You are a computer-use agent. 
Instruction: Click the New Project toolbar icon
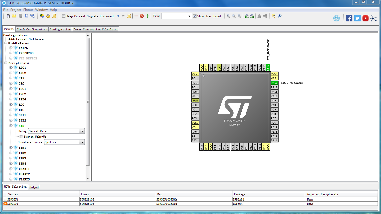pyautogui.click(x=8, y=16)
